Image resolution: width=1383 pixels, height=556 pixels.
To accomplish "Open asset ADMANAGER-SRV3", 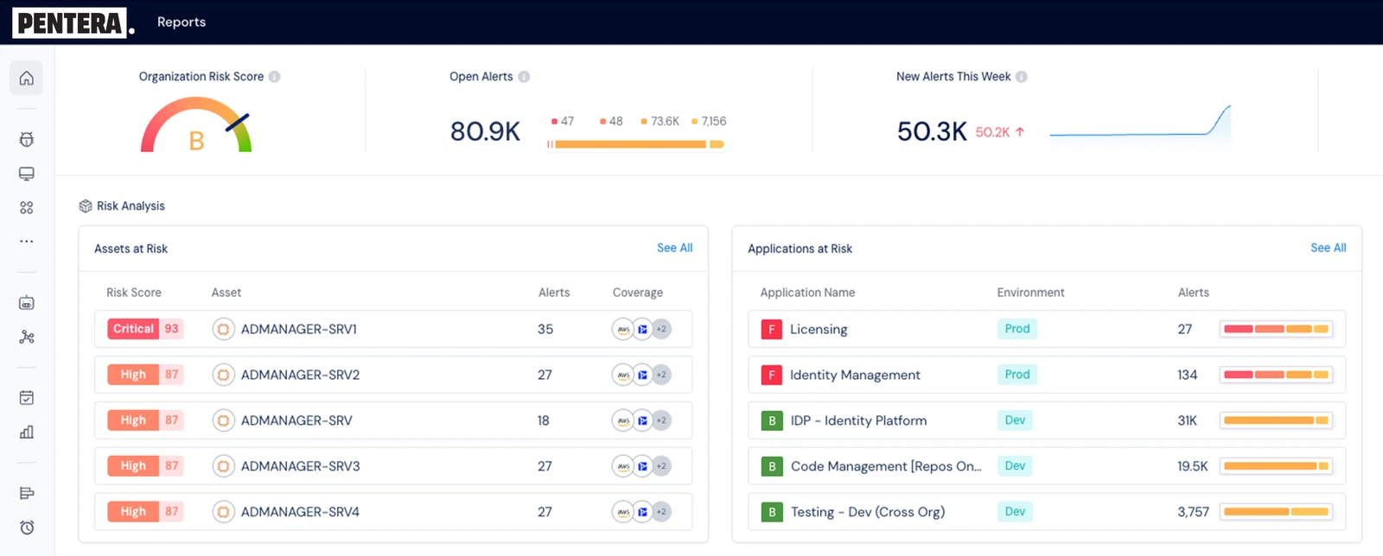I will click(300, 466).
